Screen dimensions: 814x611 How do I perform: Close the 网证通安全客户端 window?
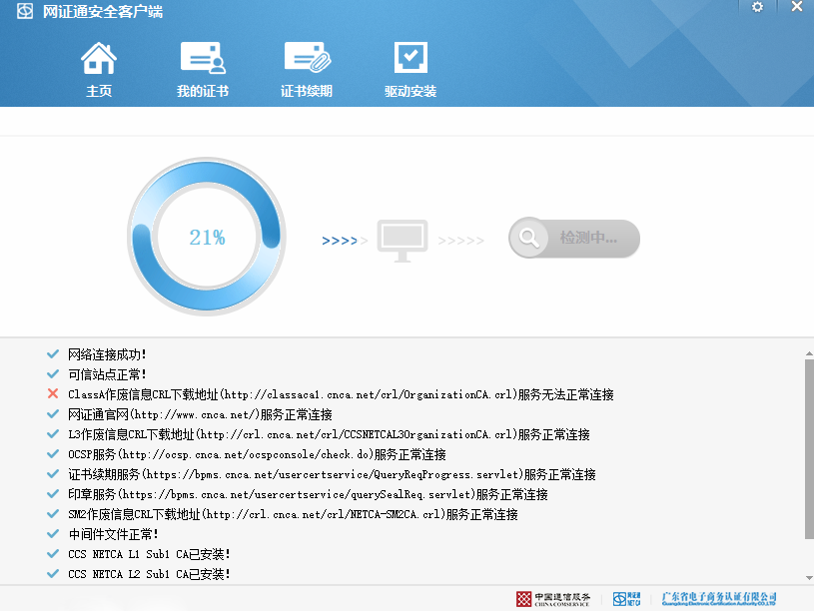point(796,7)
